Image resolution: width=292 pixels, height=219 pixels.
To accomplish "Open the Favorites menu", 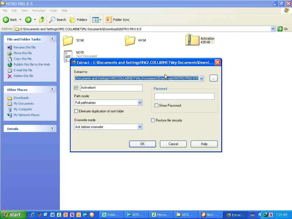I will click(x=38, y=11).
